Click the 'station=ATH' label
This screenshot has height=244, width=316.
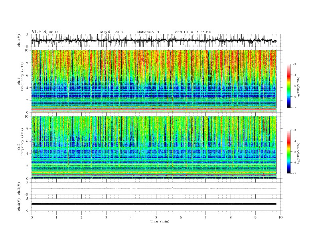pos(148,32)
